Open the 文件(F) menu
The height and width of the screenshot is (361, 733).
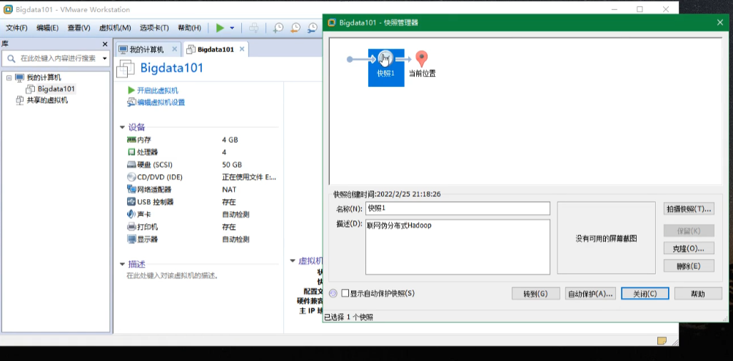click(x=16, y=28)
